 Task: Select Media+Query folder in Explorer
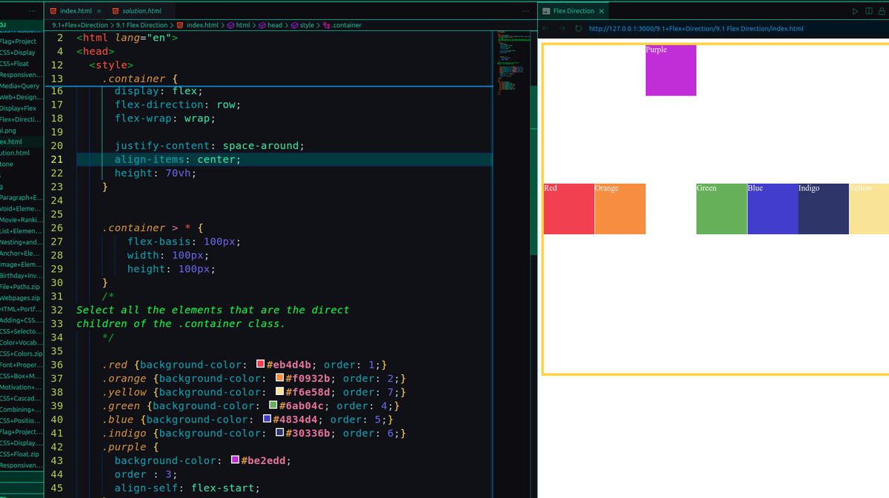pyautogui.click(x=21, y=86)
